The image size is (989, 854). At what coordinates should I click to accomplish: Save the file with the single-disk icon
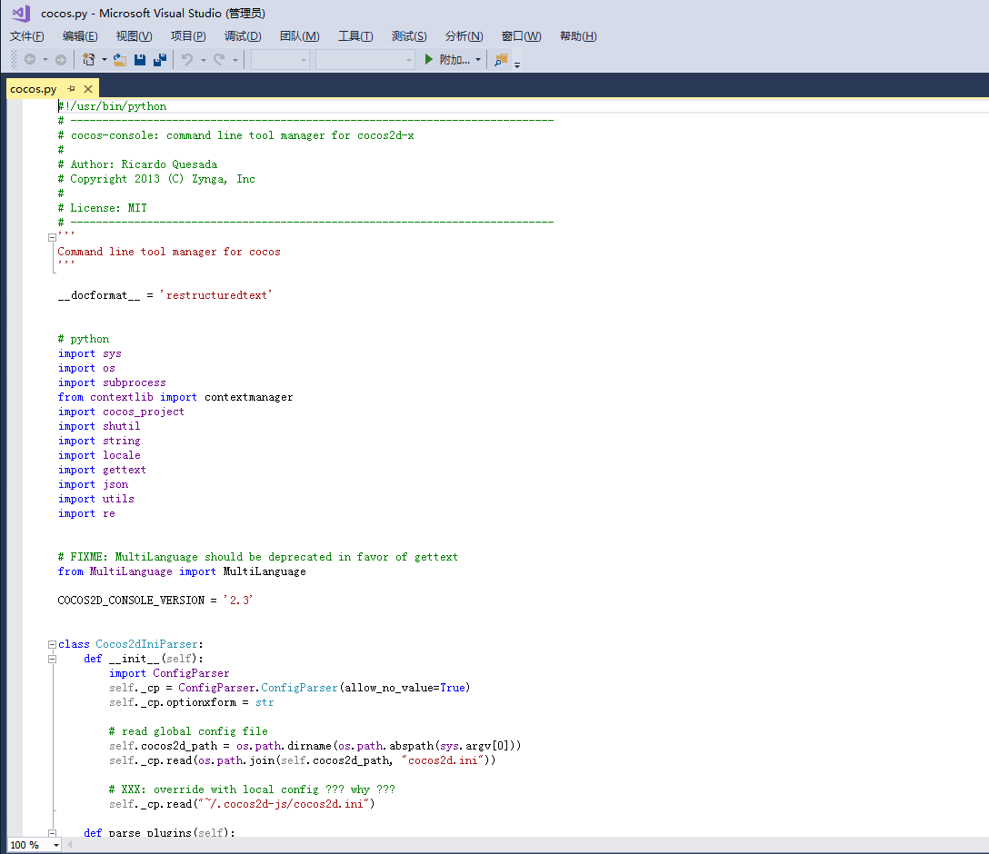[x=140, y=60]
